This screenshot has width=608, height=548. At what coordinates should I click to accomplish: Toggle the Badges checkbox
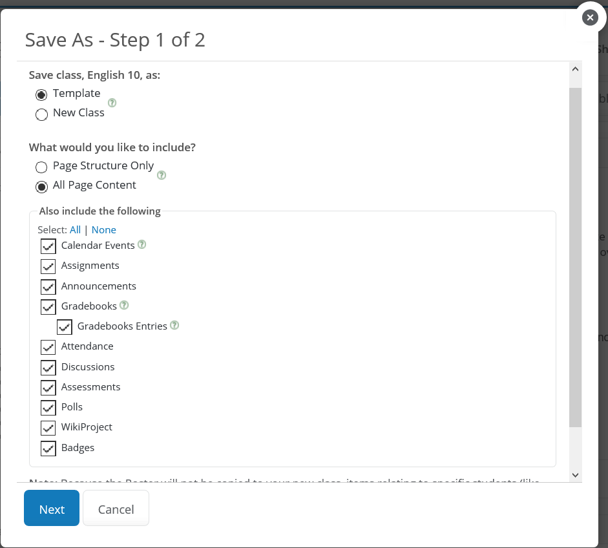pyautogui.click(x=48, y=448)
